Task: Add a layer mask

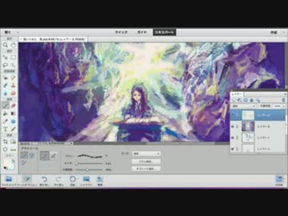Action: pos(246,100)
